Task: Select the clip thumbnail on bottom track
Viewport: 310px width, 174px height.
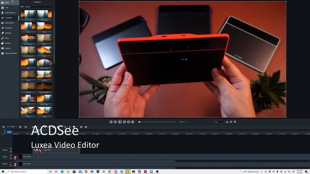Action: click(17, 164)
